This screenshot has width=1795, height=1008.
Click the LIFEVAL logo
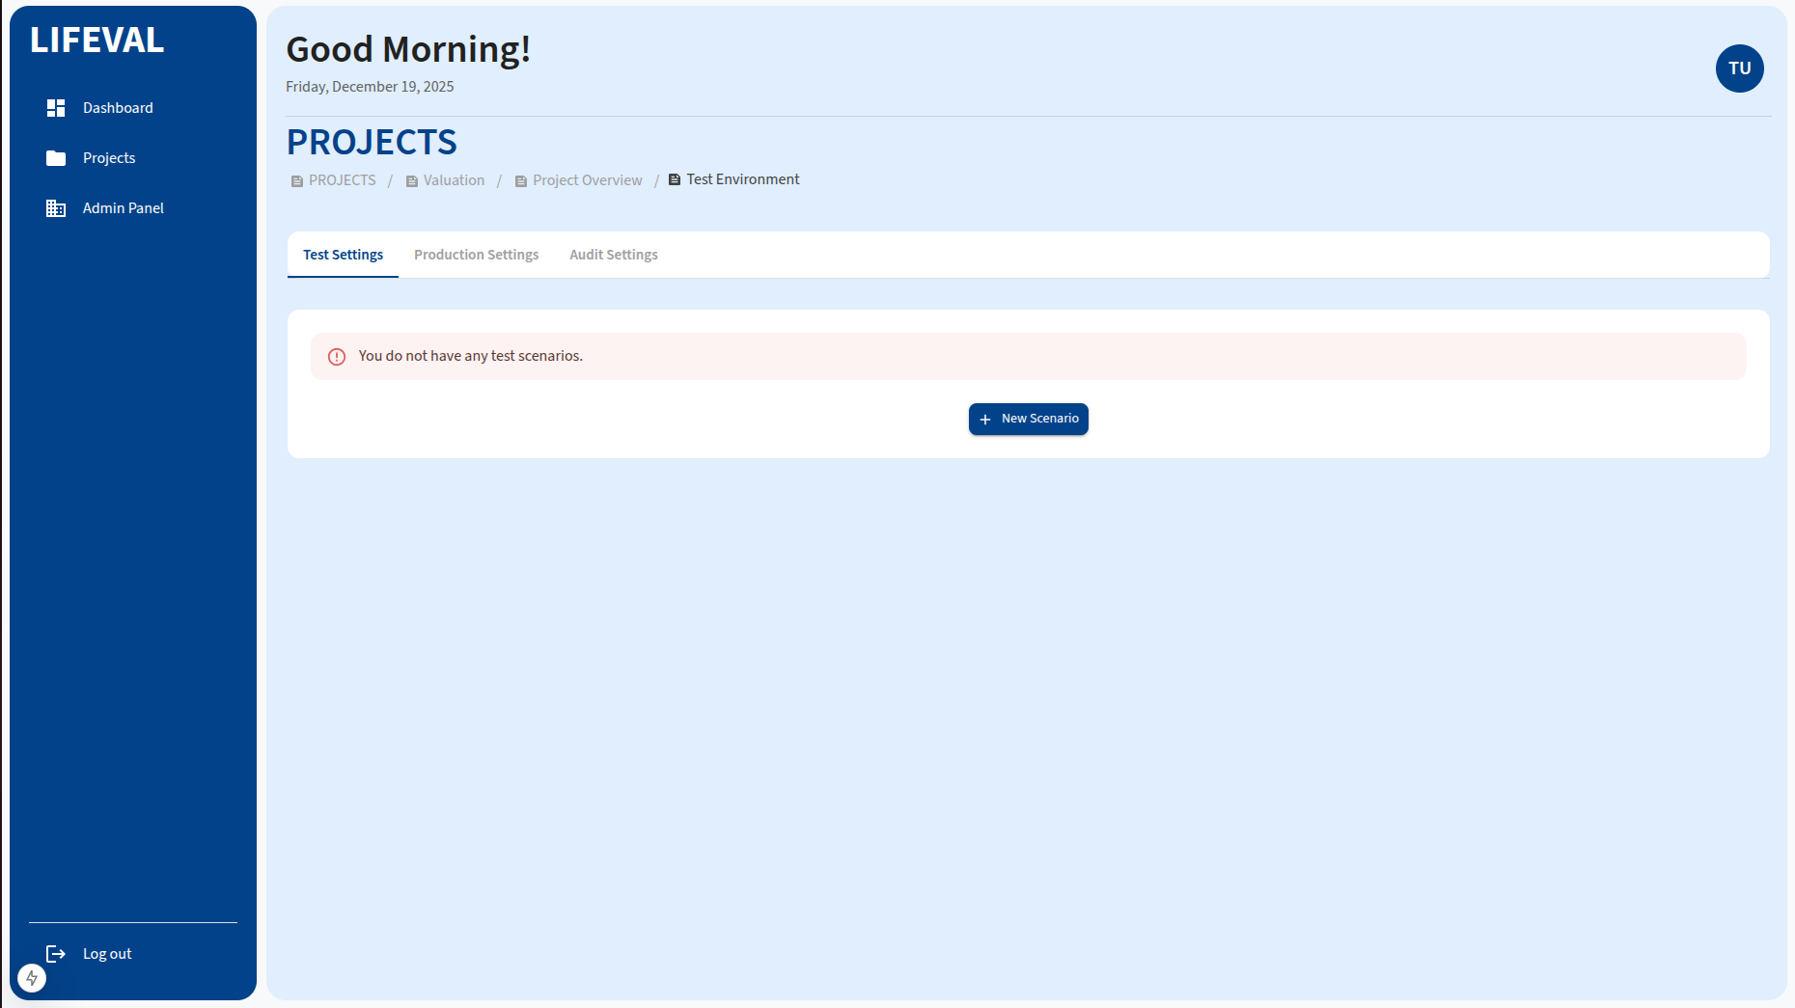click(x=97, y=41)
